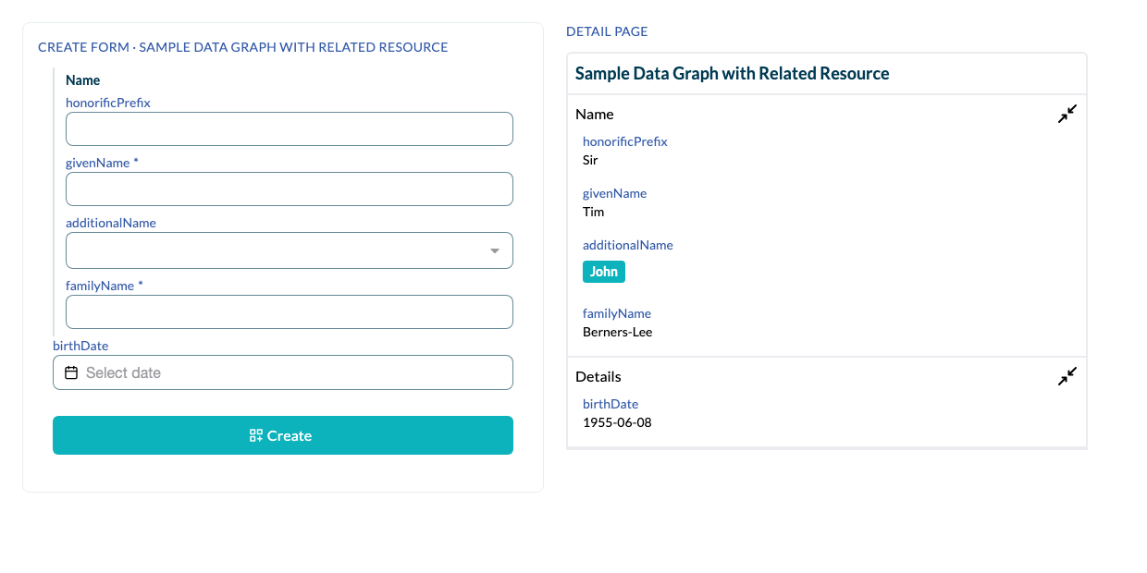The width and height of the screenshot is (1147, 573).
Task: Click the John tag under additionalName
Action: tap(604, 272)
